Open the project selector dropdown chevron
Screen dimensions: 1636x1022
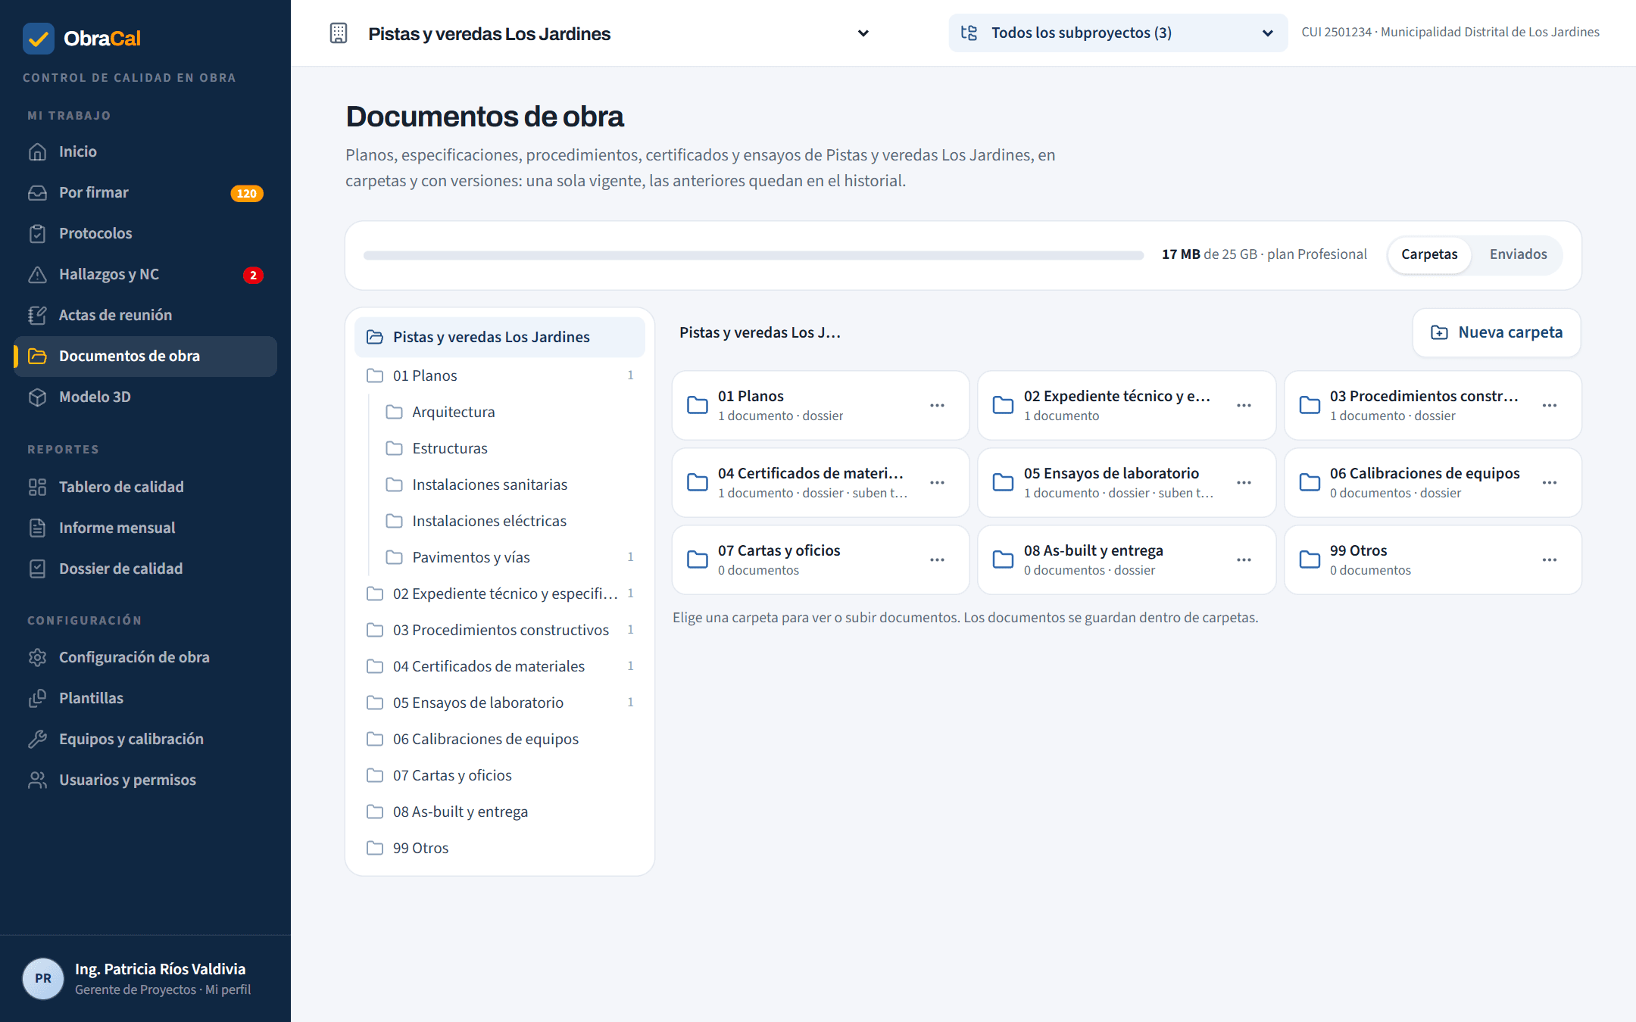(x=863, y=33)
